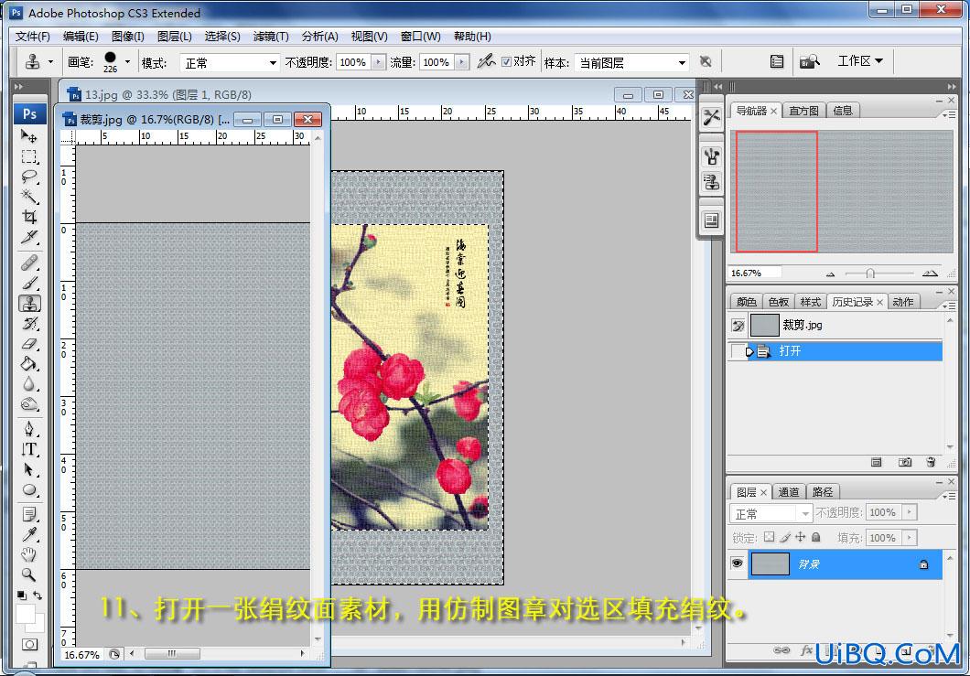Open the Mode dropdown set to 正常
970x676 pixels.
[x=230, y=62]
